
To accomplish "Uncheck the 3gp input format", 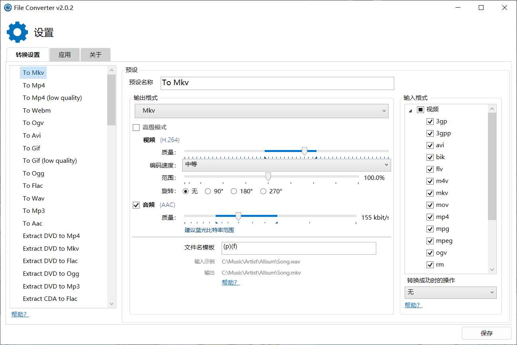I will 430,121.
